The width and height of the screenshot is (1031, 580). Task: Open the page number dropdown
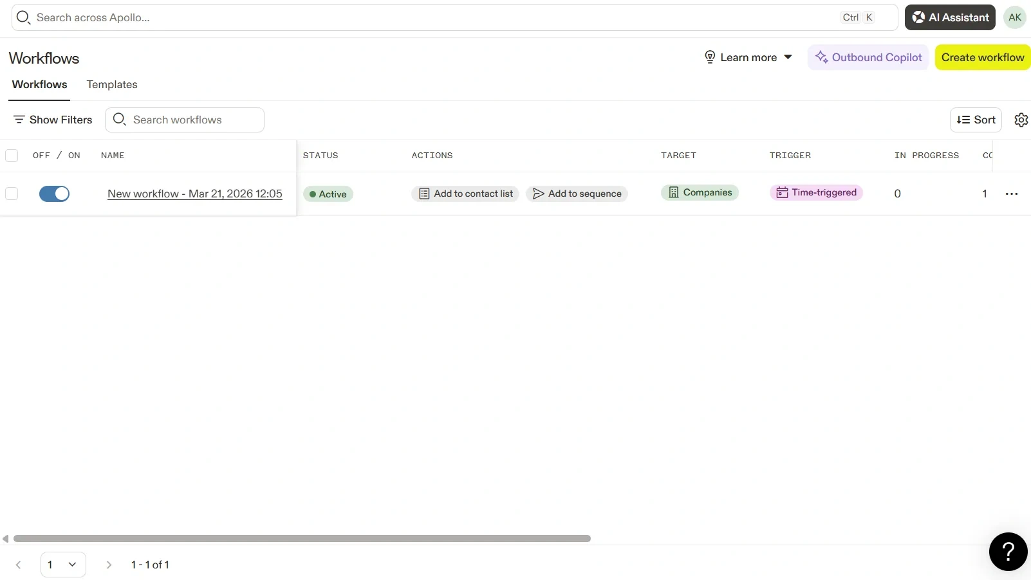[x=63, y=565]
